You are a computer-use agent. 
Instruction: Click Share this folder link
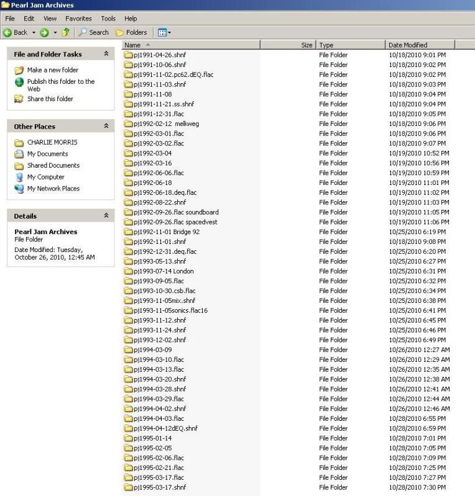[50, 99]
